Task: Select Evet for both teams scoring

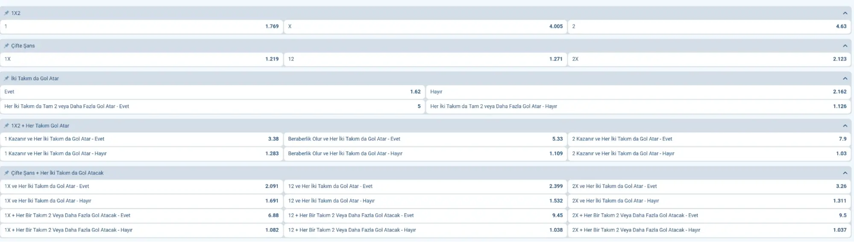Action: [212, 92]
